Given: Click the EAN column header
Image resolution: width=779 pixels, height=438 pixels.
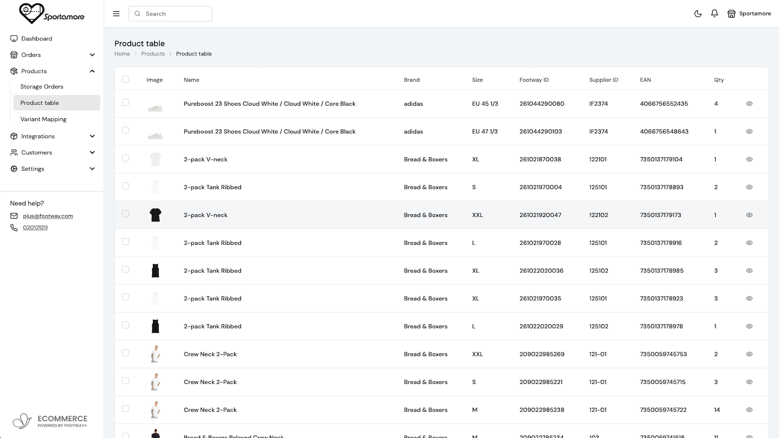Looking at the screenshot, I should click(645, 80).
